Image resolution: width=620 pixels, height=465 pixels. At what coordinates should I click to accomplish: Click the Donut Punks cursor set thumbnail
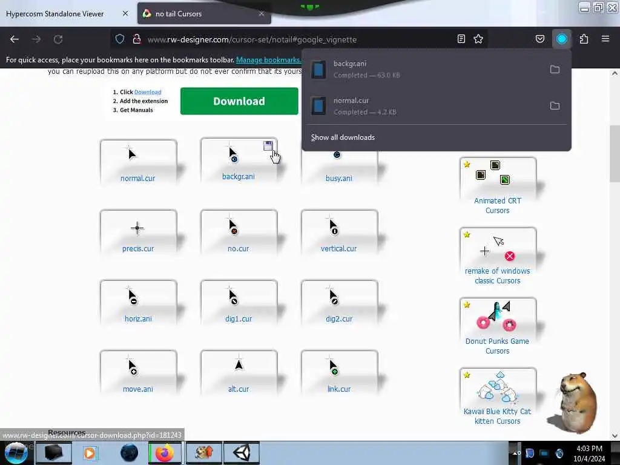click(x=498, y=317)
